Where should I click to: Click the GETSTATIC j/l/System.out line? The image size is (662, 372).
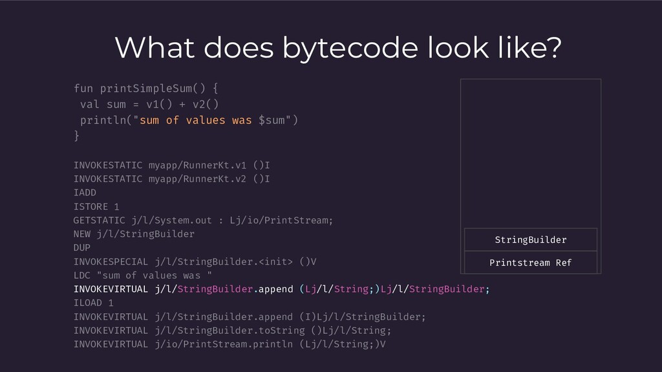point(203,220)
